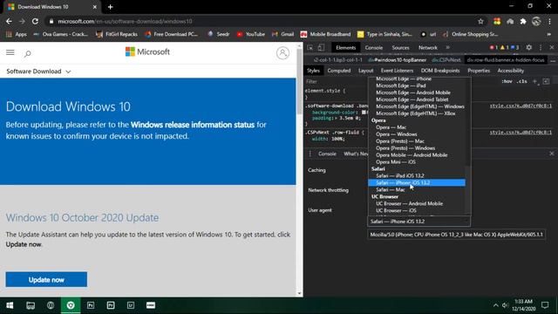
Task: Toggle the :hov element state button
Action: tap(507, 81)
